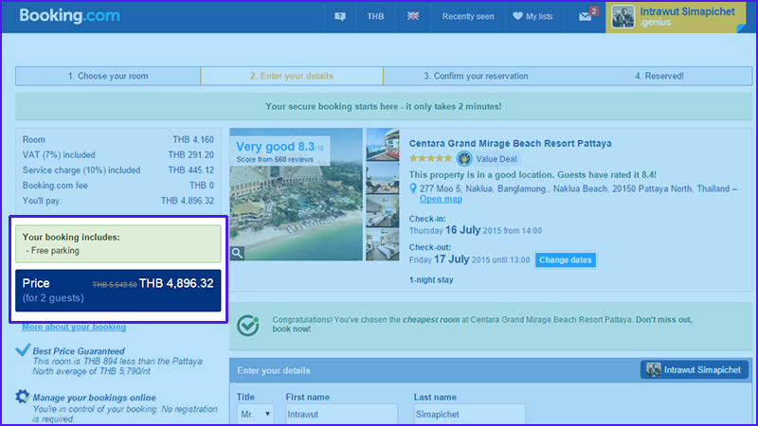Click the Change dates button
The height and width of the screenshot is (426, 758).
click(565, 260)
